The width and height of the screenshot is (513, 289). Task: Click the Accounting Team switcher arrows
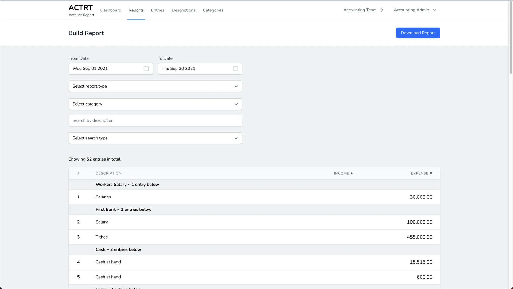coord(382,10)
